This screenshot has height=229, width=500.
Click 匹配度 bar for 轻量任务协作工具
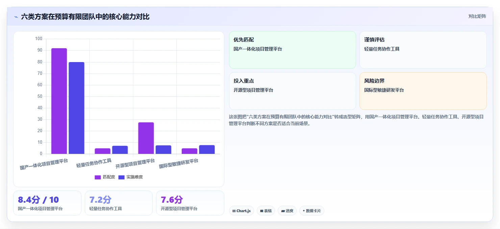102,151
